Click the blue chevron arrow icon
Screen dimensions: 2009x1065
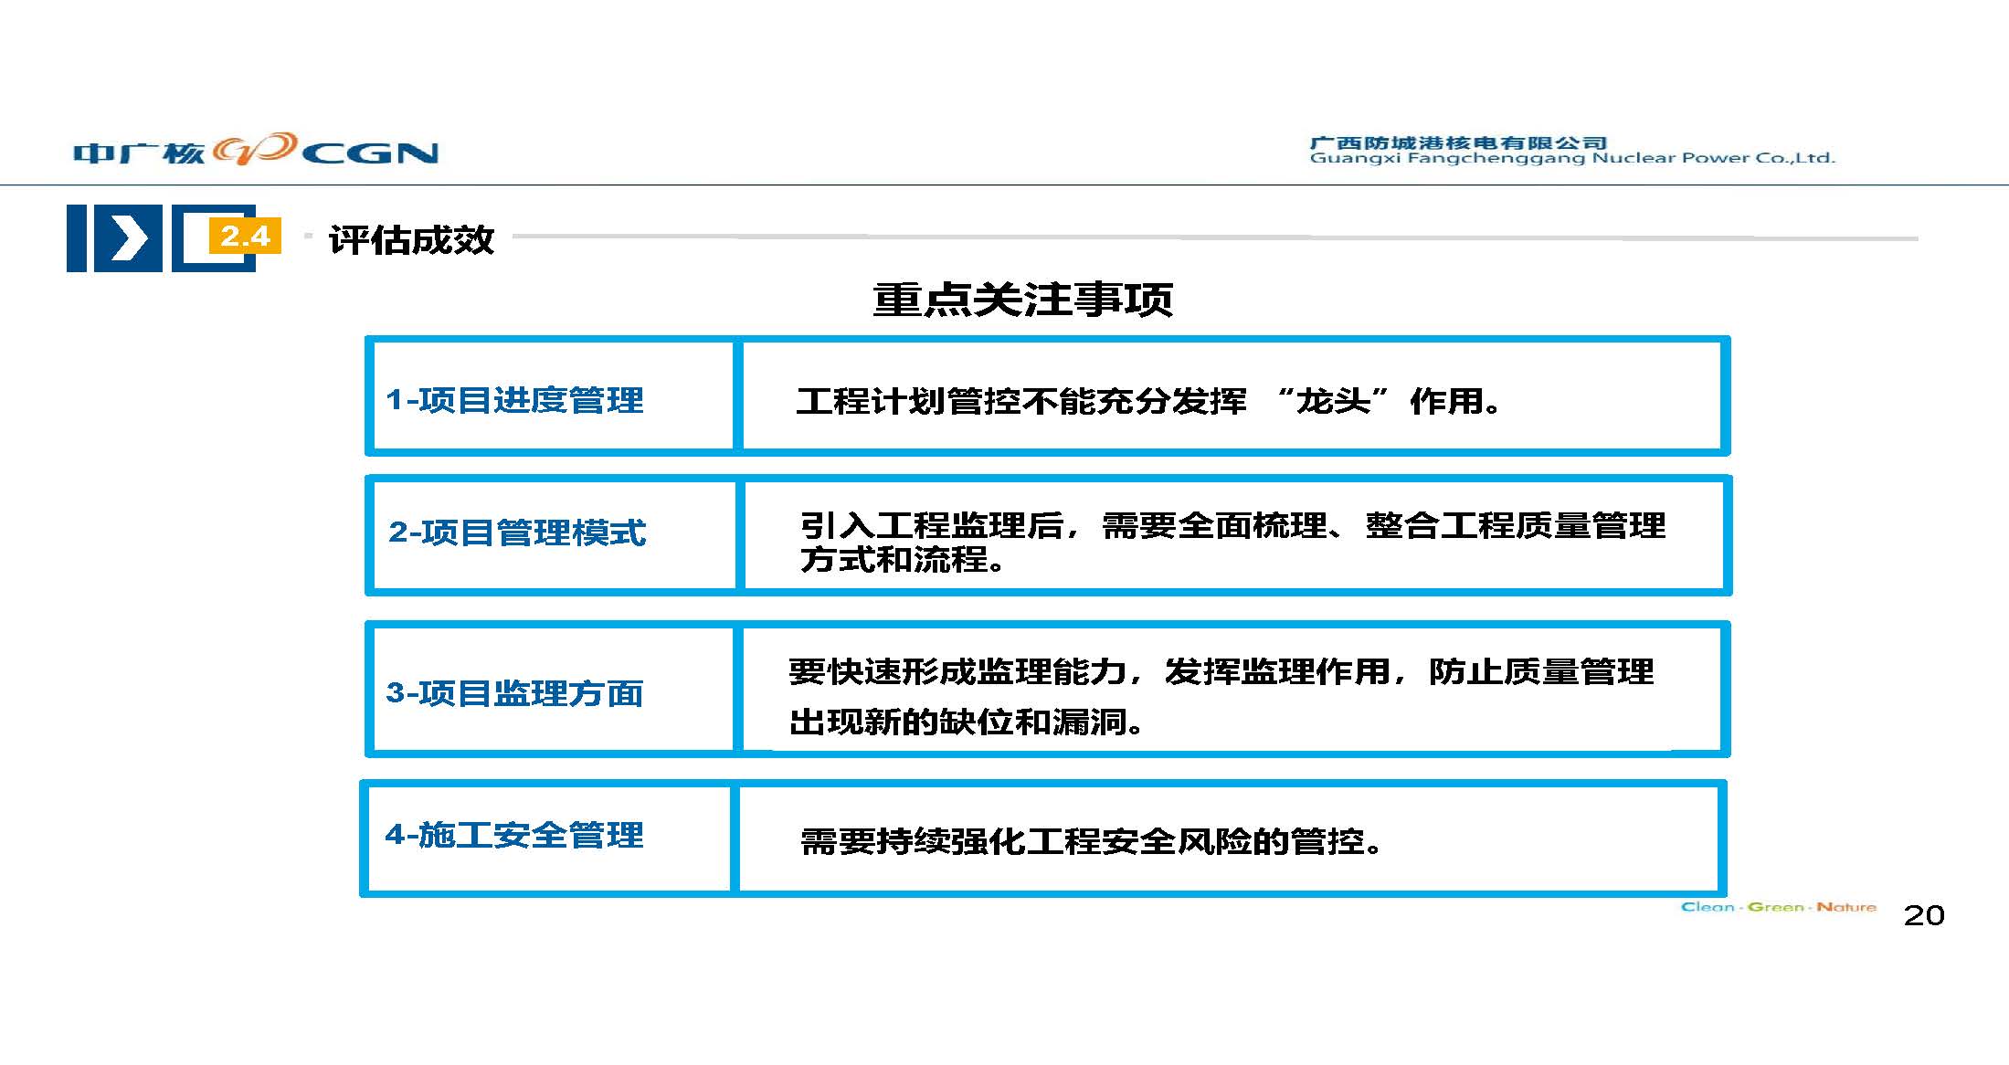click(x=129, y=238)
